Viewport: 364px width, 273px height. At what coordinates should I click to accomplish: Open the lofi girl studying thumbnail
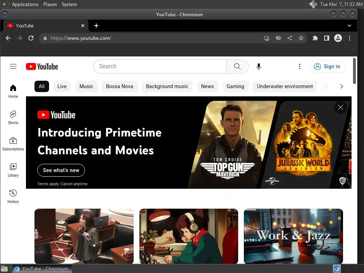click(x=189, y=236)
